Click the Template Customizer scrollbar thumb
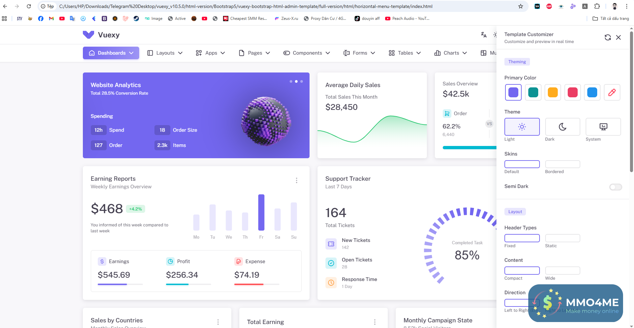 coord(631,102)
